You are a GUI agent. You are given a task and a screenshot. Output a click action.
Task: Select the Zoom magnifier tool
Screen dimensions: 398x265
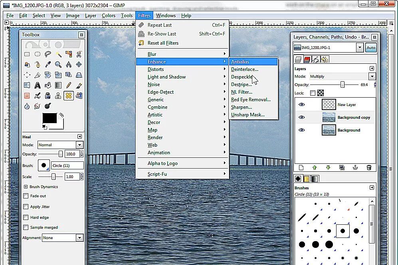click(58, 64)
